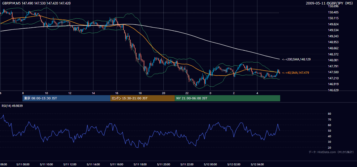The width and height of the screenshot is (357, 167).
Task: Click hour label 18 under the price chart
Action: (140, 93)
